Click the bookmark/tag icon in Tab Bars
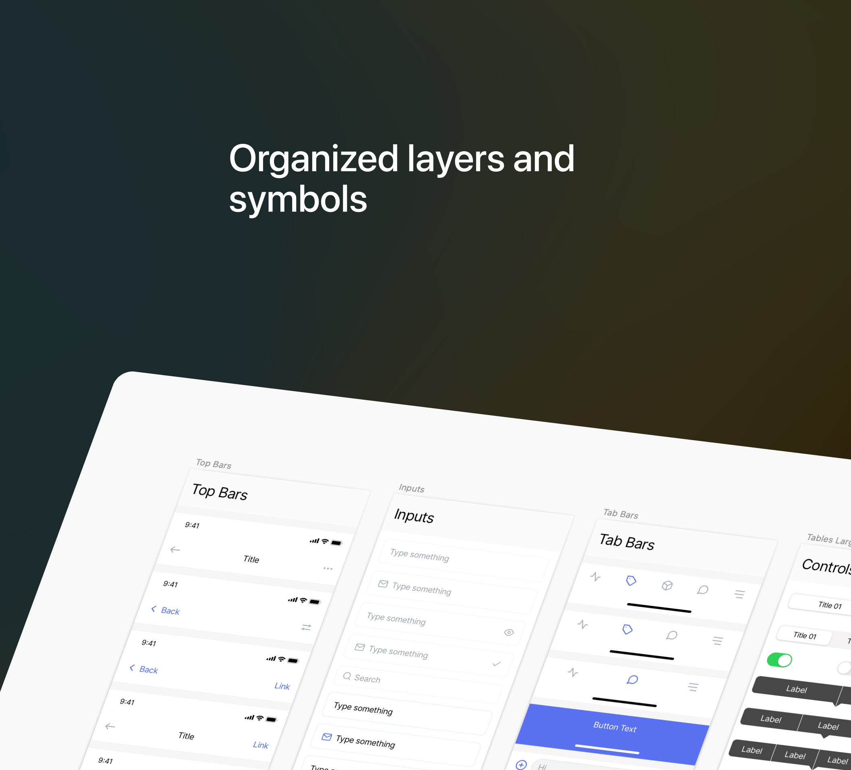This screenshot has height=770, width=851. [631, 581]
